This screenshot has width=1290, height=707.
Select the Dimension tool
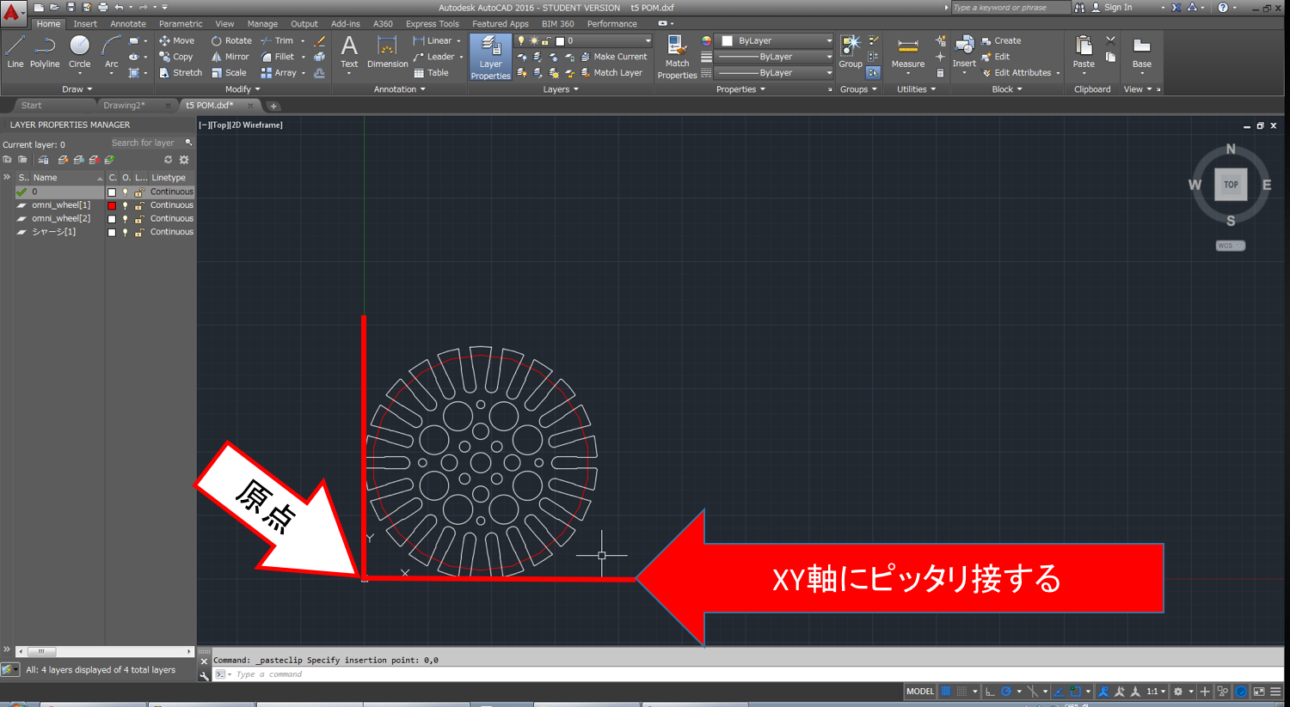388,52
